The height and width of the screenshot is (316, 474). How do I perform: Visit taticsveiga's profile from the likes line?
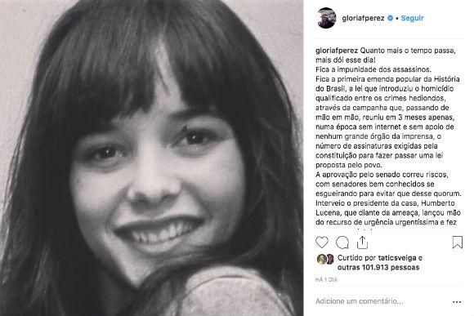tap(397, 258)
